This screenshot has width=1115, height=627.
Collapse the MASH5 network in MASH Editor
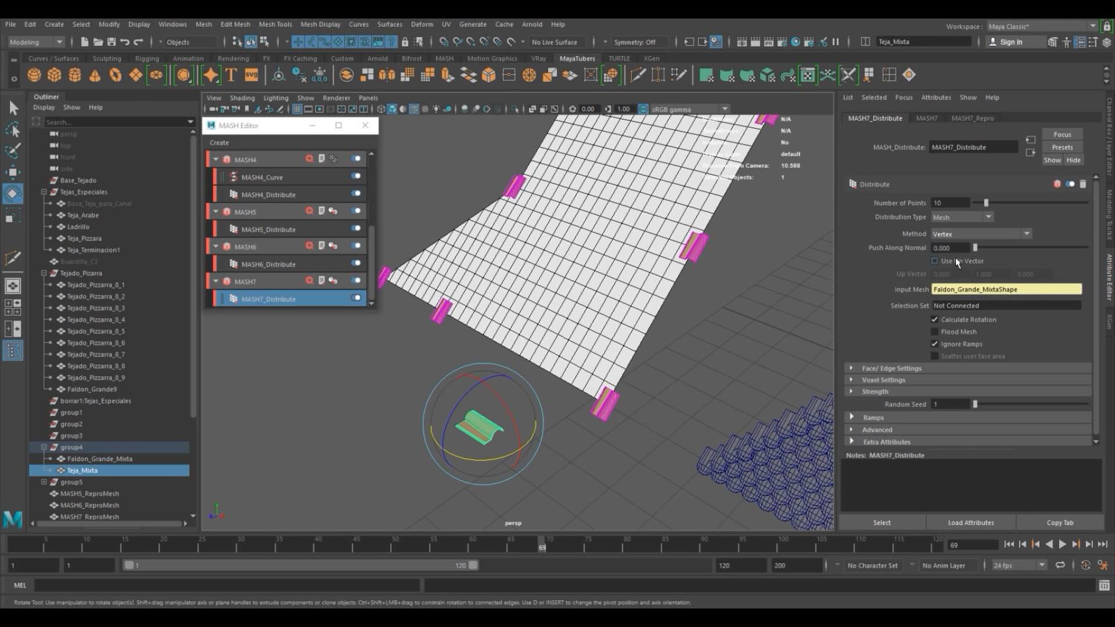[x=216, y=212]
